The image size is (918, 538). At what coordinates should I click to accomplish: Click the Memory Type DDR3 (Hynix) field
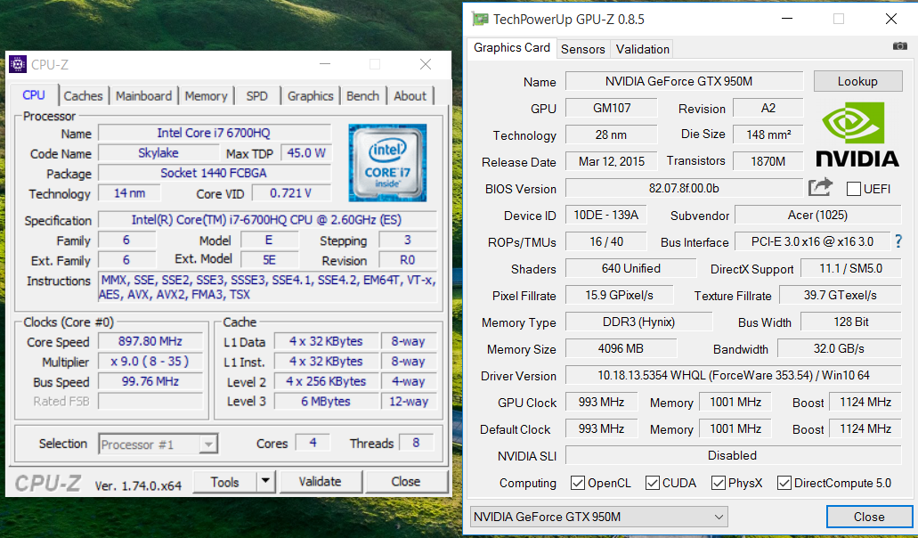coord(638,322)
